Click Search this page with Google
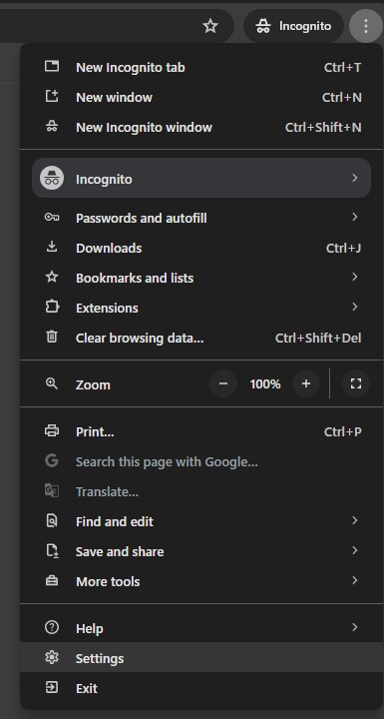The width and height of the screenshot is (384, 719). pos(201,461)
